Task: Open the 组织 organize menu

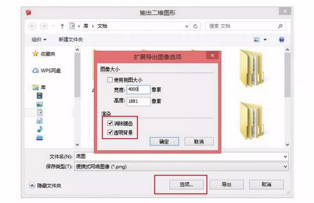Action: click(x=39, y=40)
